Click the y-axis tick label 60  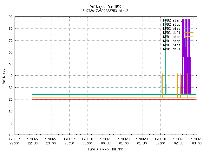point(11,52)
